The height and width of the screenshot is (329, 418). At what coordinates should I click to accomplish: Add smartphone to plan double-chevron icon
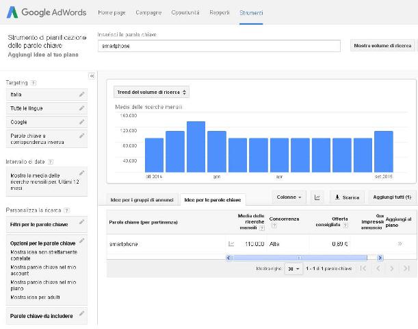400,243
